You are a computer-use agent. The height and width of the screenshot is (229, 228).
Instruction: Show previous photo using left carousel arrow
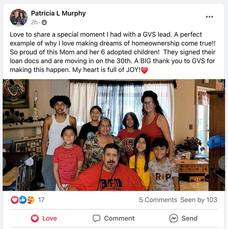(4, 163)
